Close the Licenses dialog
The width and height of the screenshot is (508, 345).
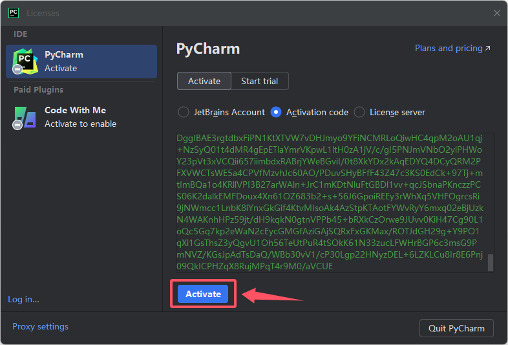coord(496,13)
